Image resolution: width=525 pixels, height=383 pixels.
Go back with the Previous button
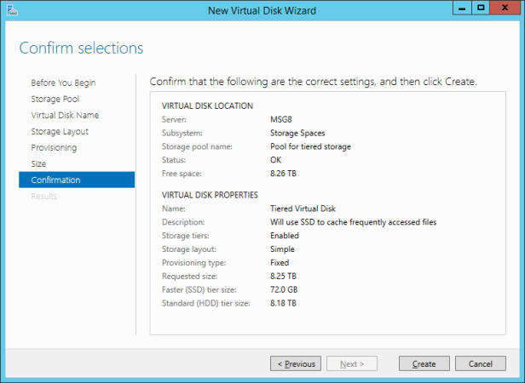click(x=295, y=363)
